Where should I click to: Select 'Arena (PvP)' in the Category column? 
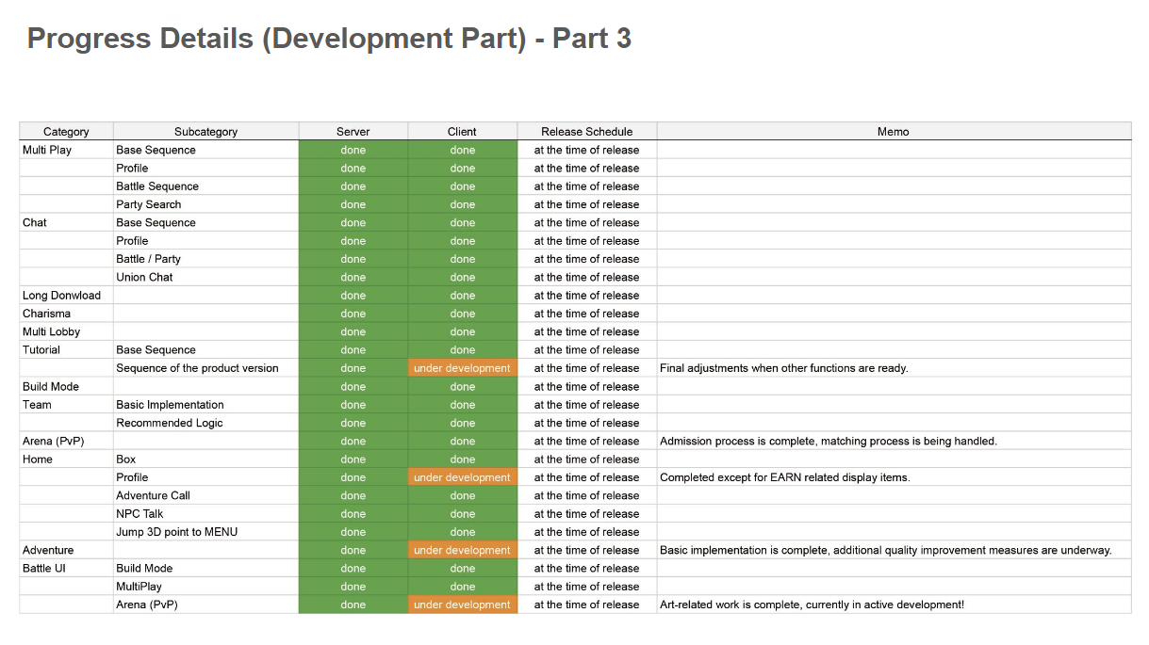(x=66, y=441)
